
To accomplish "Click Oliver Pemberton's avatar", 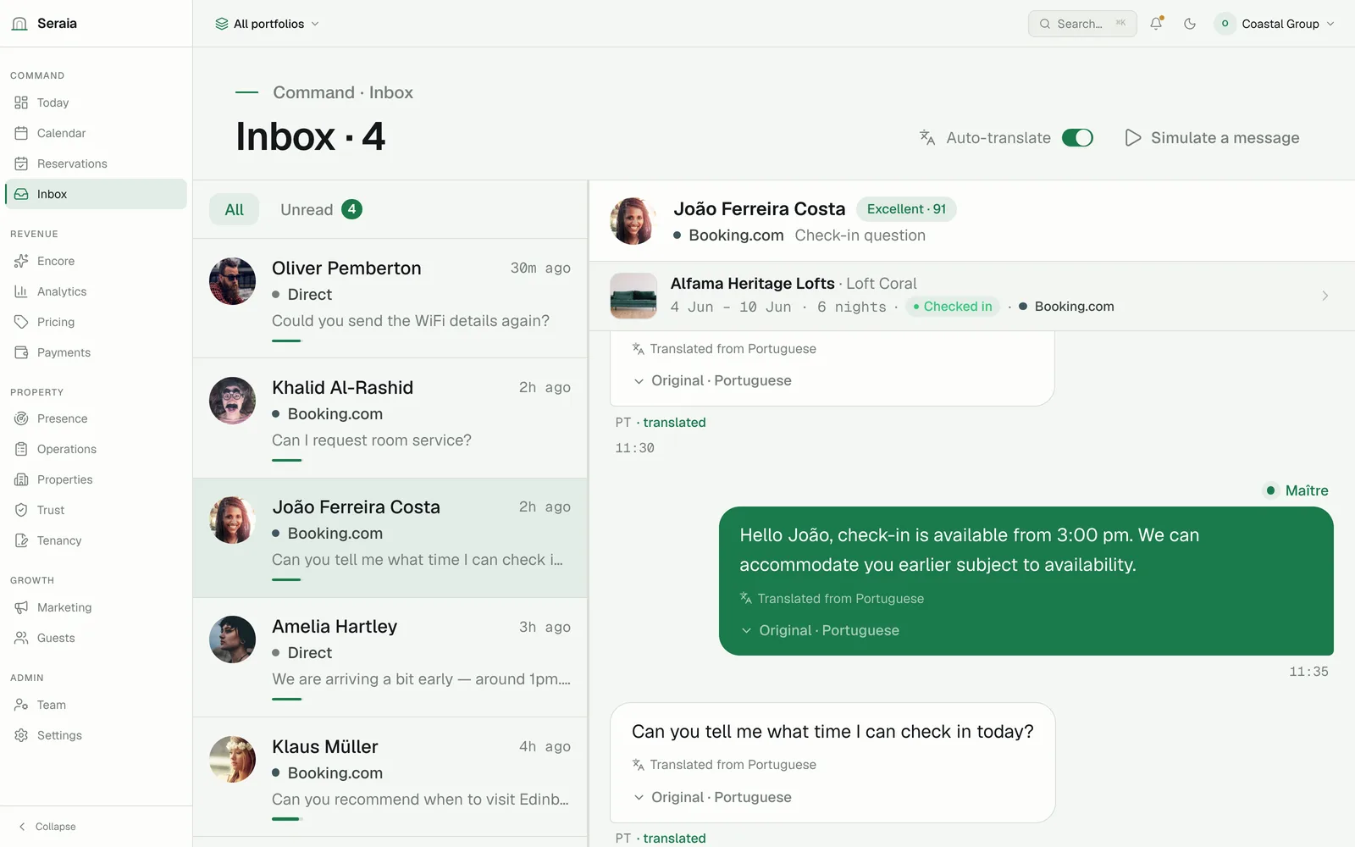I will 232,281.
